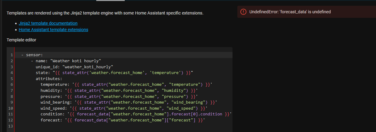Click line number 13 in the gutter
This screenshot has width=376, height=132.
11,126
